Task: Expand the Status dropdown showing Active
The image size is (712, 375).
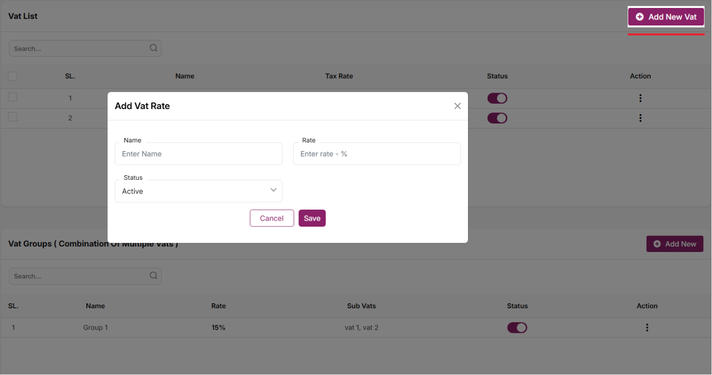Action: pyautogui.click(x=199, y=191)
